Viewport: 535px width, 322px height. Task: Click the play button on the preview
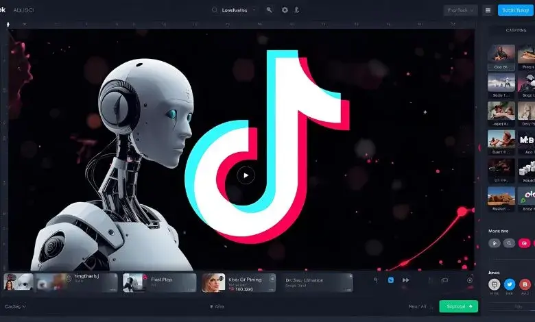(x=246, y=175)
